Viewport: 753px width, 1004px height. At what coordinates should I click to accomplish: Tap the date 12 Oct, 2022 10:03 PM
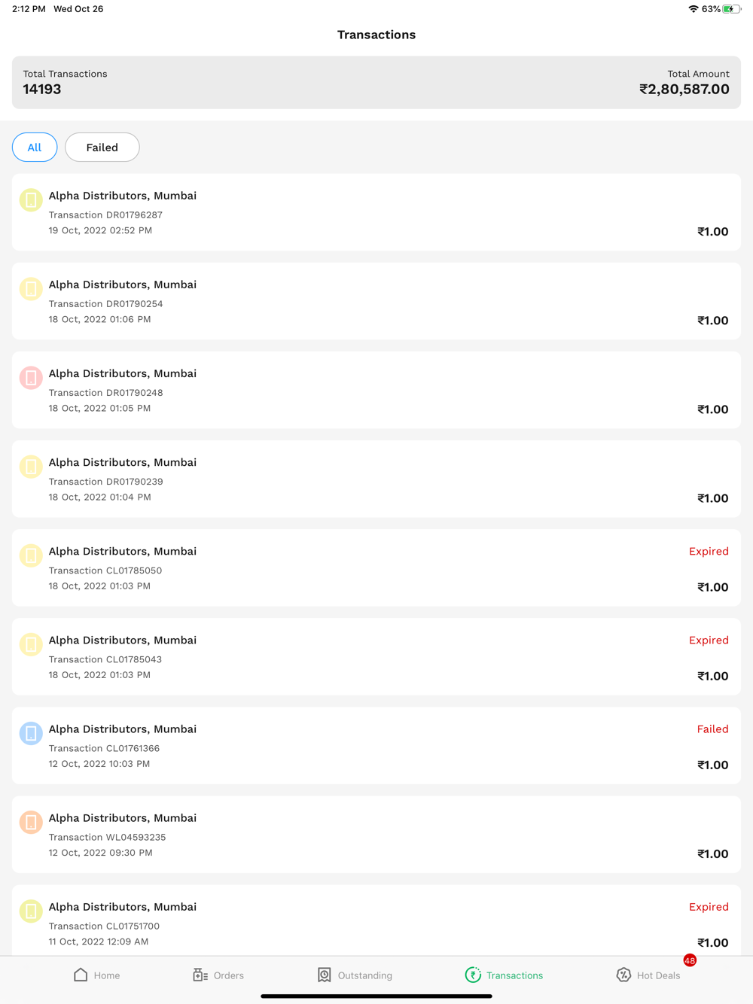(x=99, y=764)
